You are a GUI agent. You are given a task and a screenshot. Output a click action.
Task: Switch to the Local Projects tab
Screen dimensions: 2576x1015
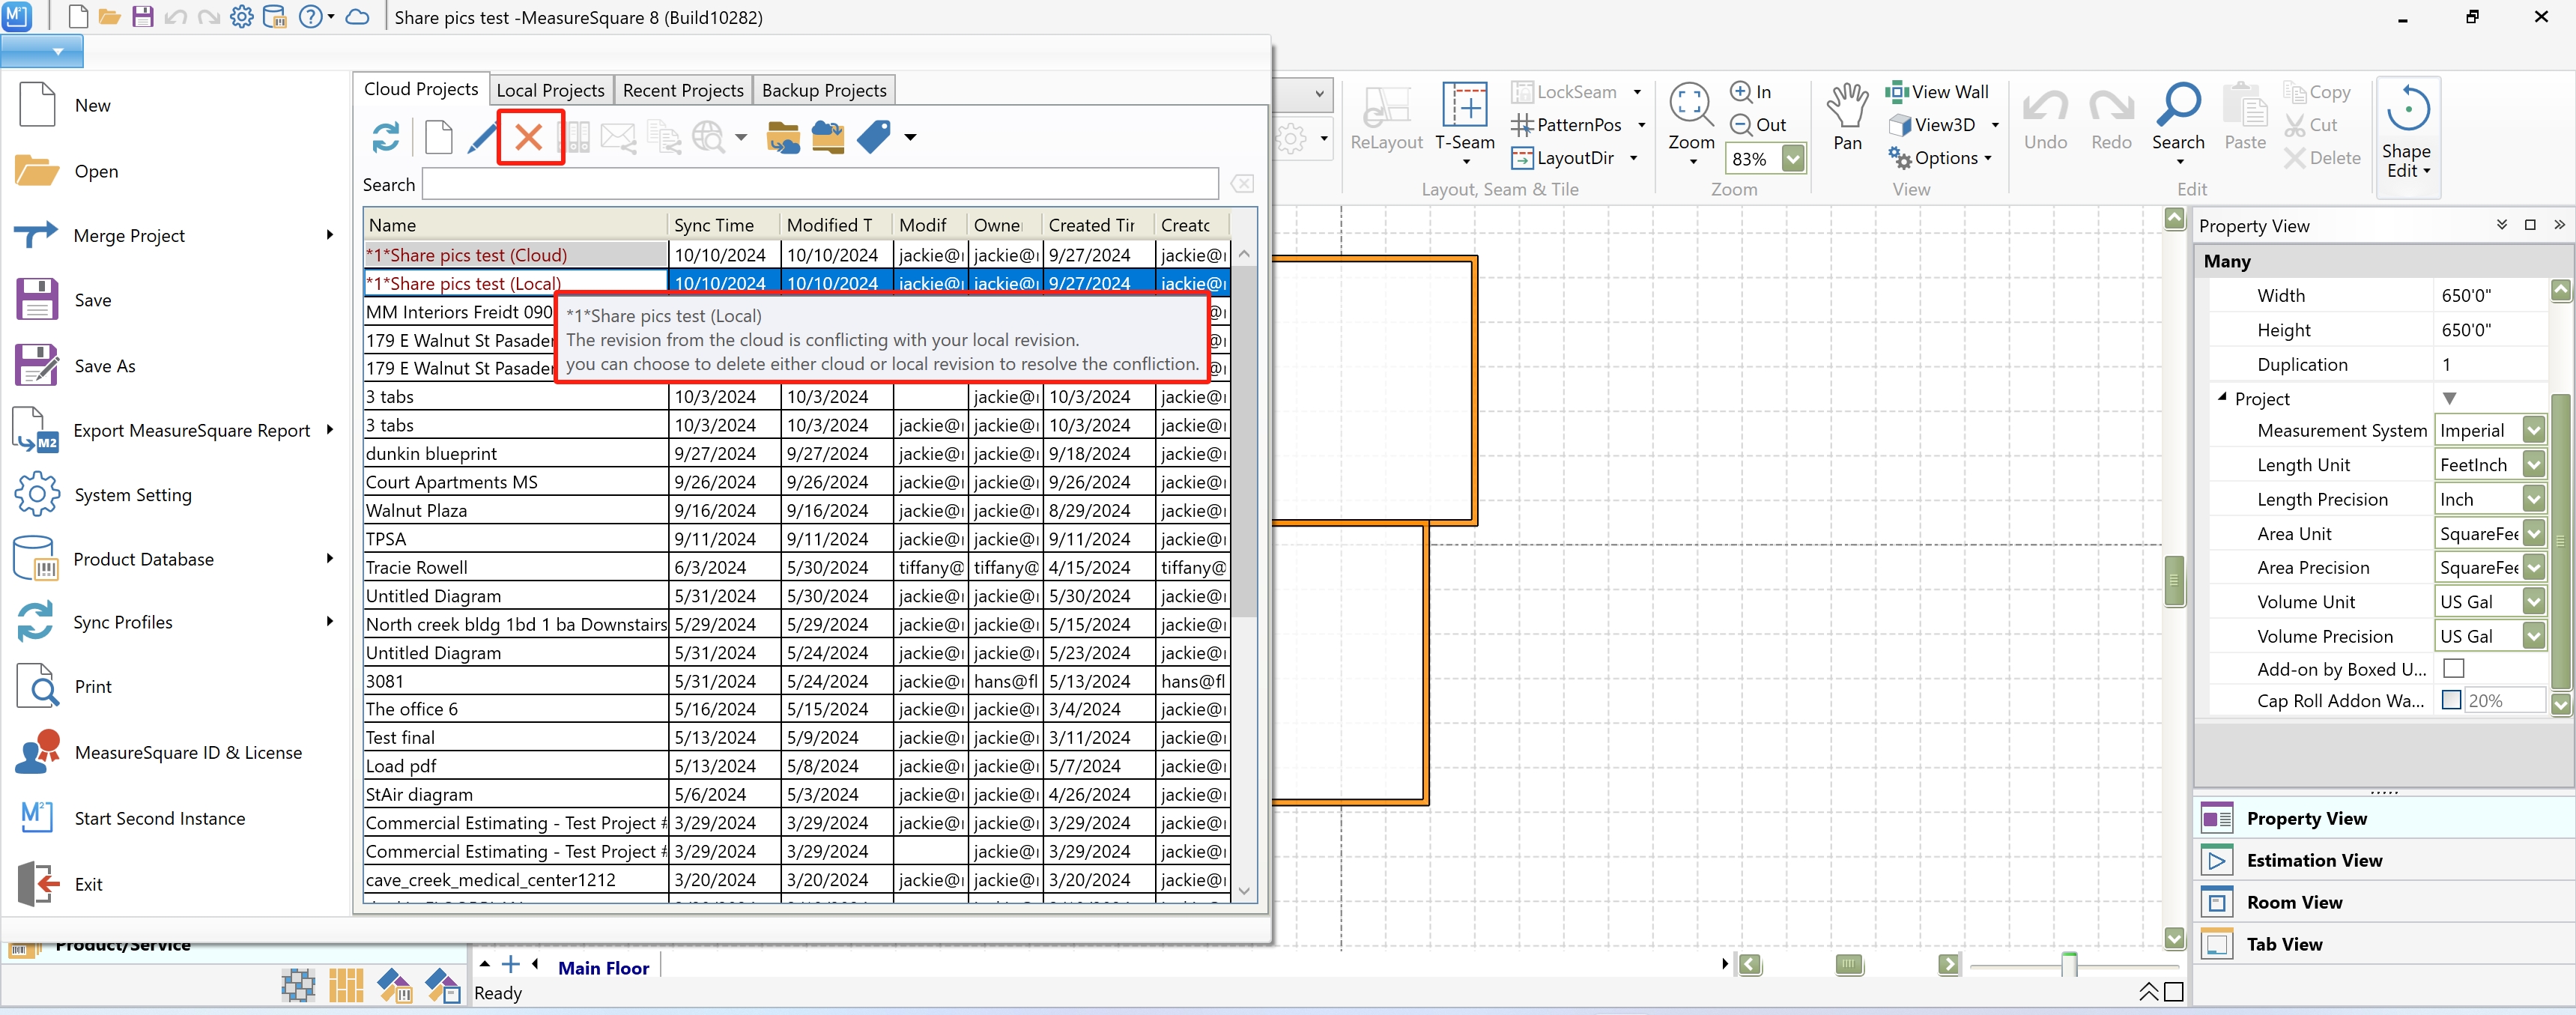(x=550, y=90)
